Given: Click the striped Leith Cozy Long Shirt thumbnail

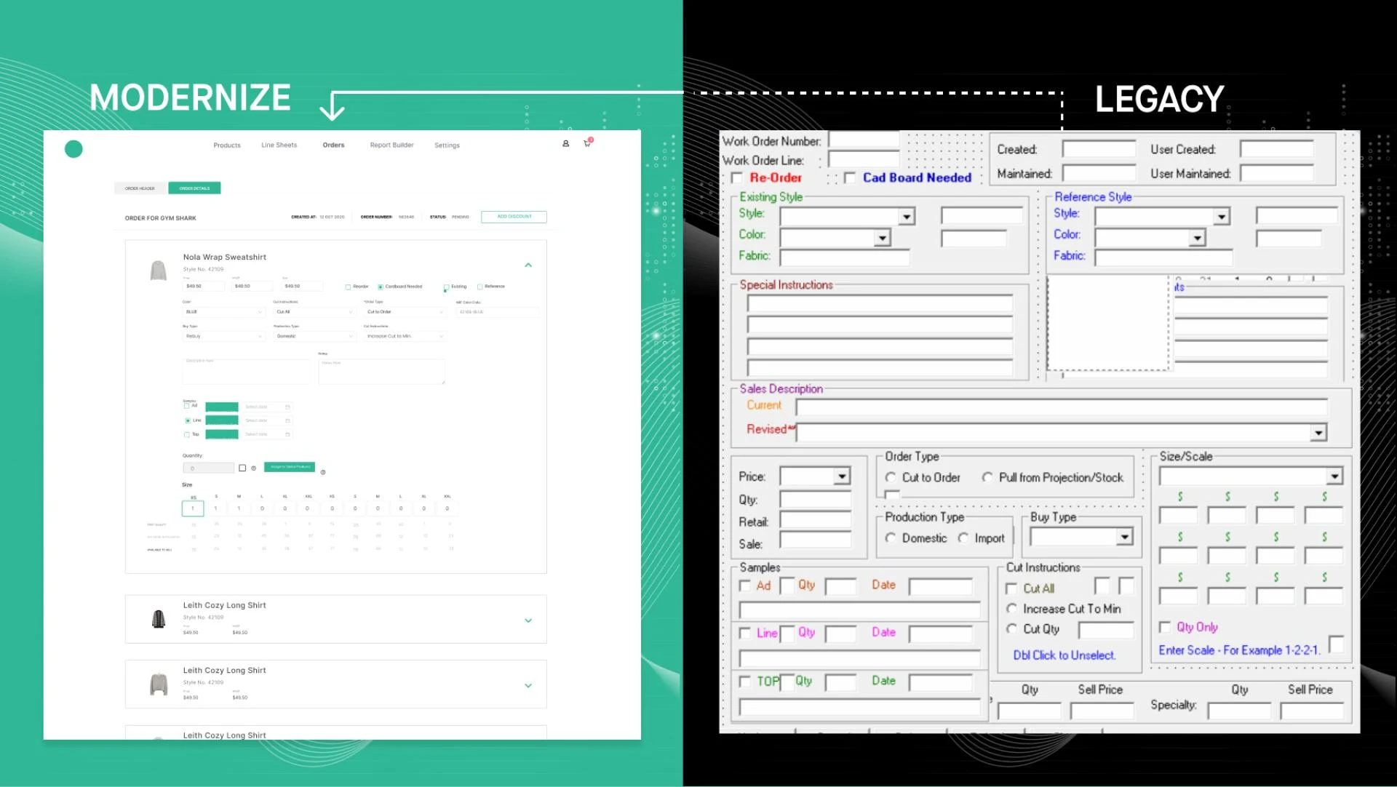Looking at the screenshot, I should [158, 619].
